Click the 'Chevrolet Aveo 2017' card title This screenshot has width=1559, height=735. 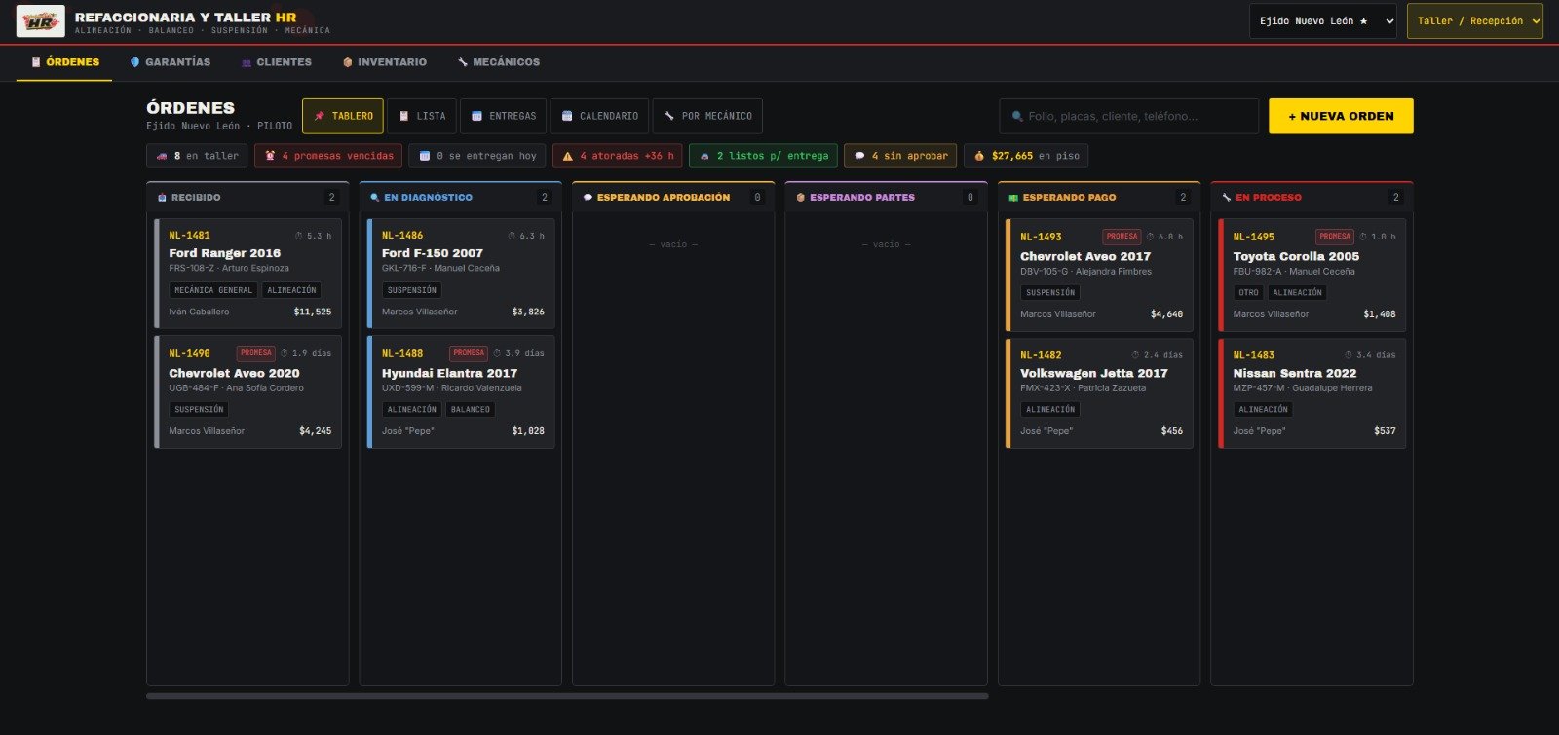pyautogui.click(x=1085, y=257)
